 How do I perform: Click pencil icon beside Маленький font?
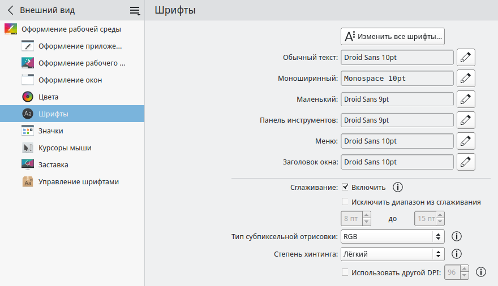point(466,99)
